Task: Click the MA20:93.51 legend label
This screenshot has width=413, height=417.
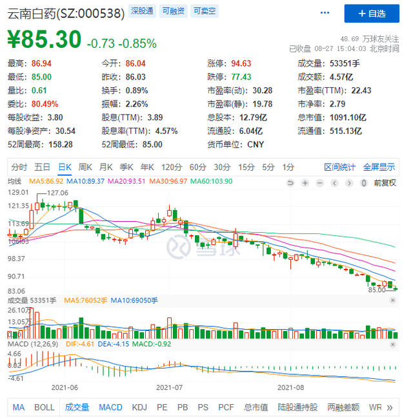Action: [126, 182]
